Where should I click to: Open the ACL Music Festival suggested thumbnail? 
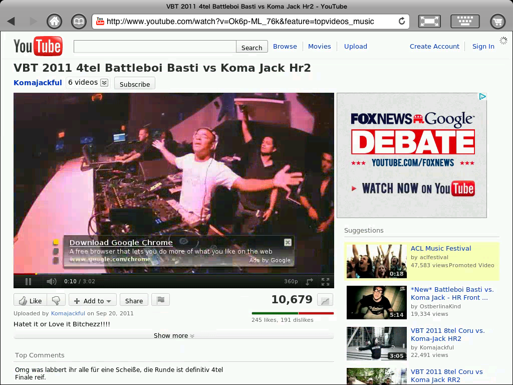point(376,261)
